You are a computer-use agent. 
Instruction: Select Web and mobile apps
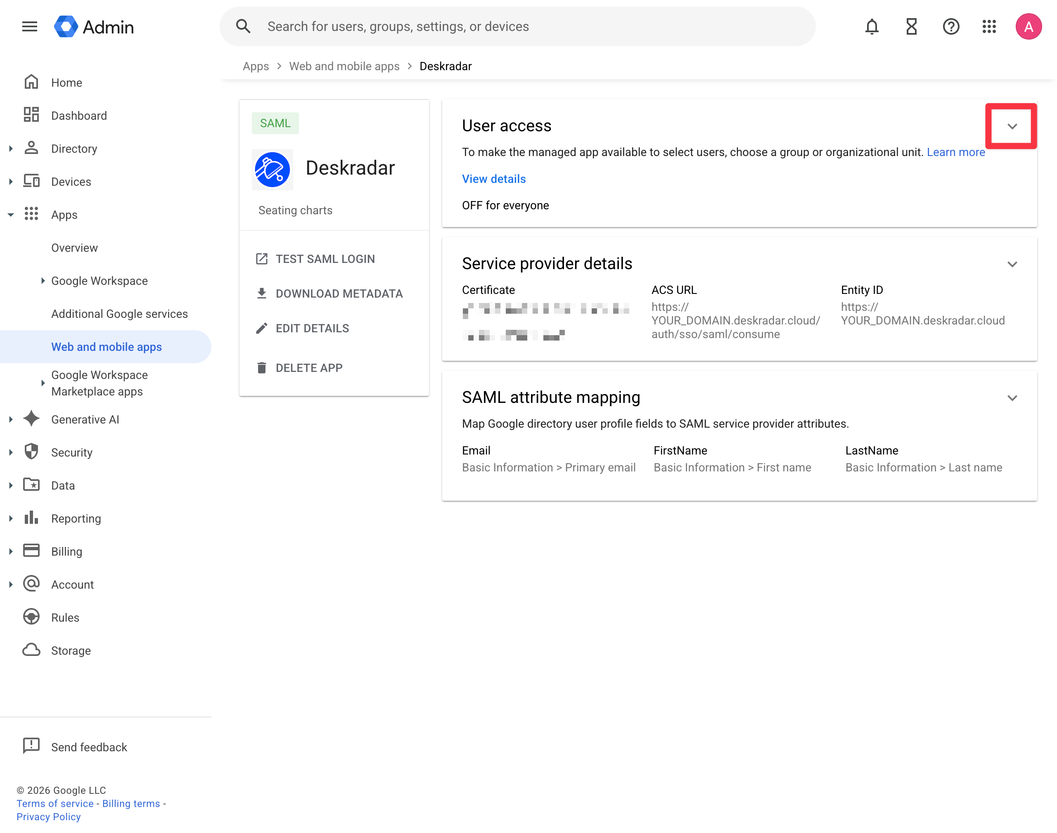pos(105,346)
